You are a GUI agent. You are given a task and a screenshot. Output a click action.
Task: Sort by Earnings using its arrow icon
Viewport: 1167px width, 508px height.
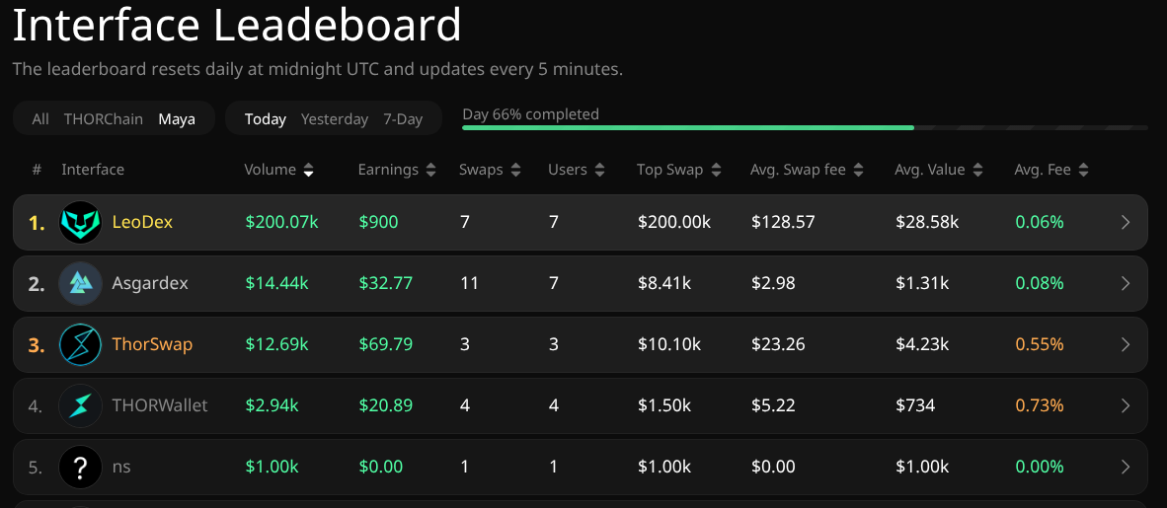pos(430,171)
